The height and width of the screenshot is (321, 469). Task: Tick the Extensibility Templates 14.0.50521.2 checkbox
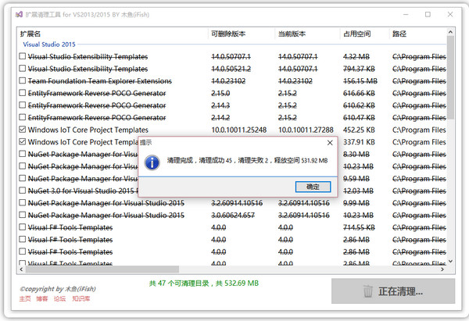click(23, 69)
